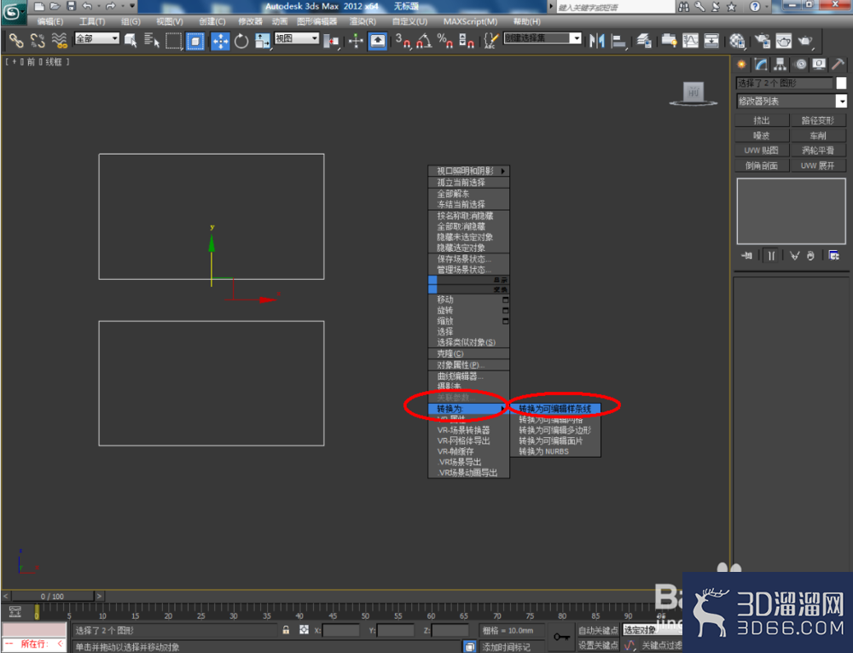Toggle pin stack icon
The width and height of the screenshot is (853, 653).
(747, 255)
